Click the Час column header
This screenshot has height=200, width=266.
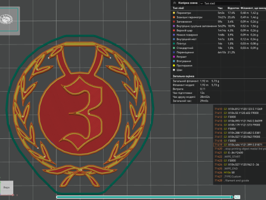(220, 8)
